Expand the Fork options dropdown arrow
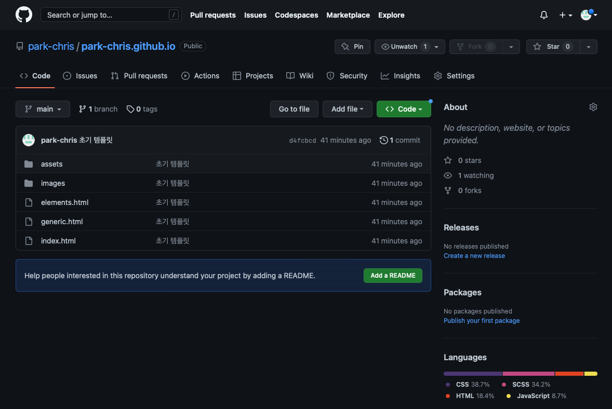The width and height of the screenshot is (612, 409). pyautogui.click(x=511, y=47)
